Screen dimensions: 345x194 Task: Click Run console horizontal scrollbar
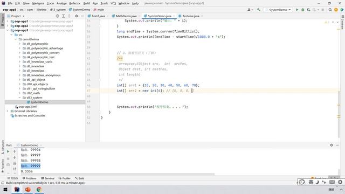[118, 174]
